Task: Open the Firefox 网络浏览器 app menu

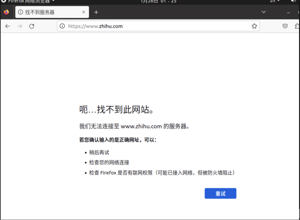Action: [29, 1]
